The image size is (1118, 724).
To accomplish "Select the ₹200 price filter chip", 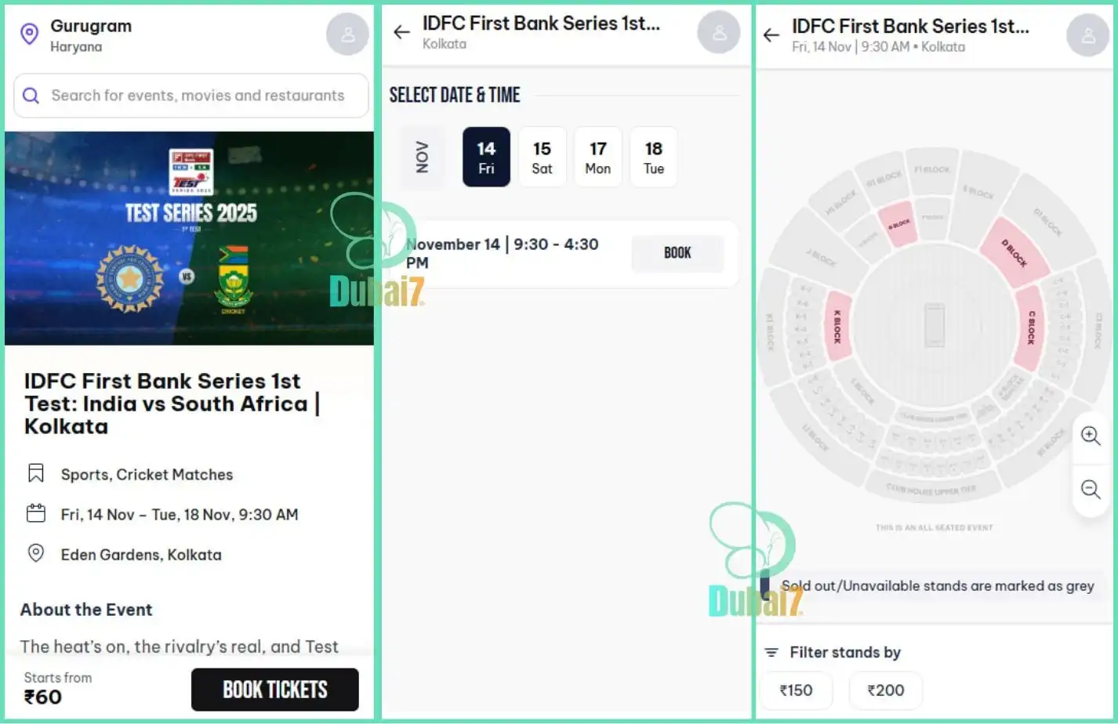I will click(885, 690).
